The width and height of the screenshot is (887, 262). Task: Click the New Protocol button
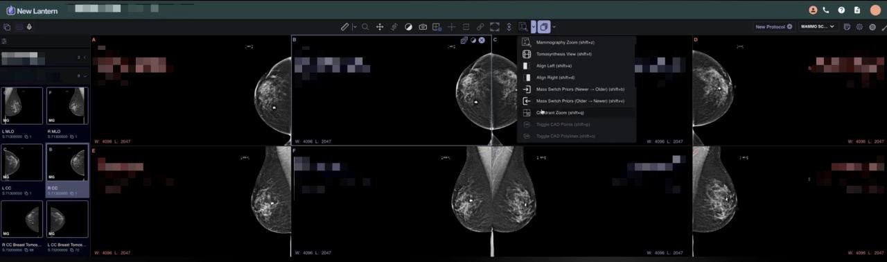(774, 27)
